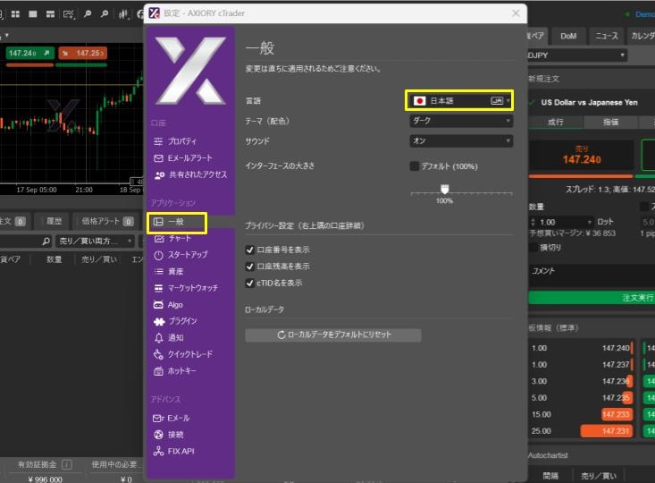
Task: Switch to the DoM tab
Action: tap(568, 36)
